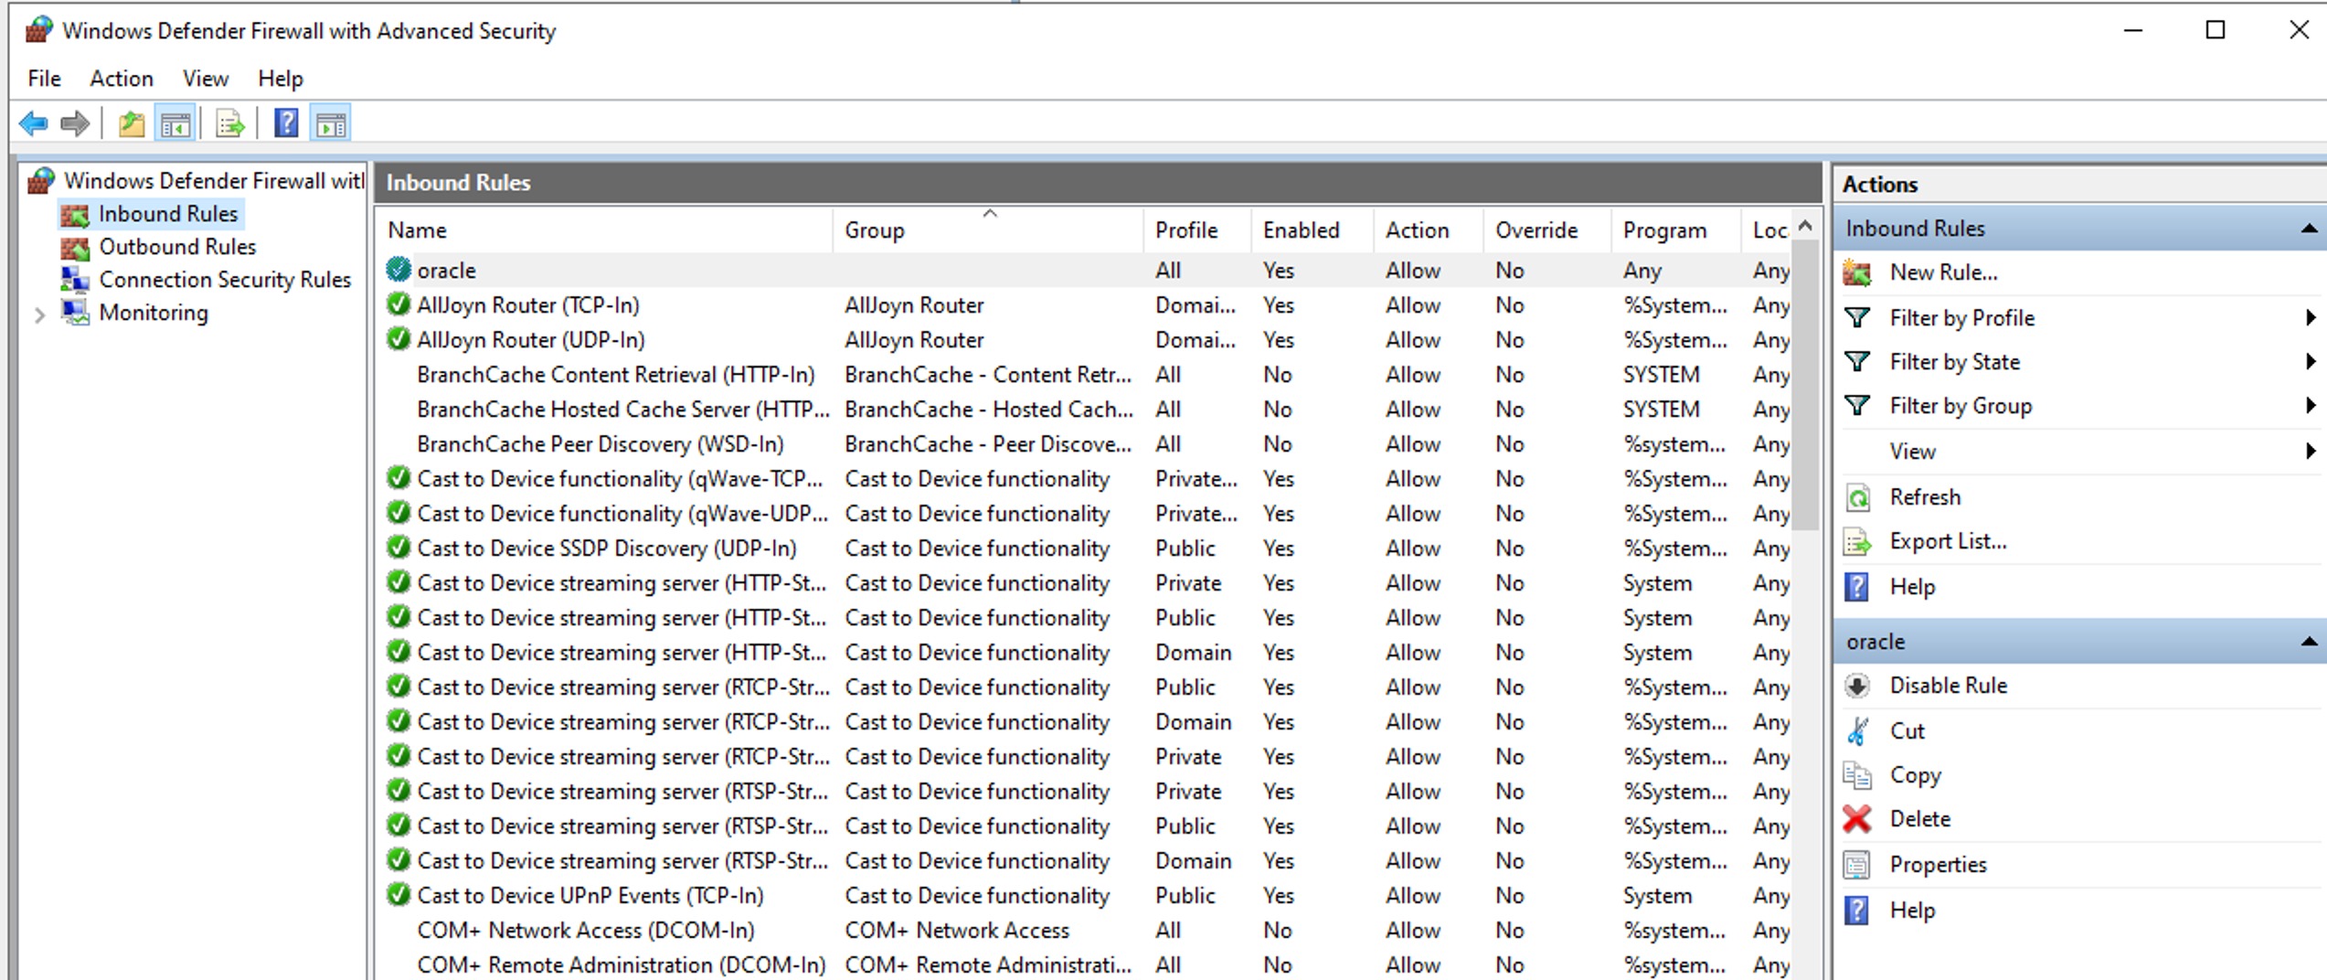
Task: Open the Action menu
Action: pyautogui.click(x=122, y=79)
